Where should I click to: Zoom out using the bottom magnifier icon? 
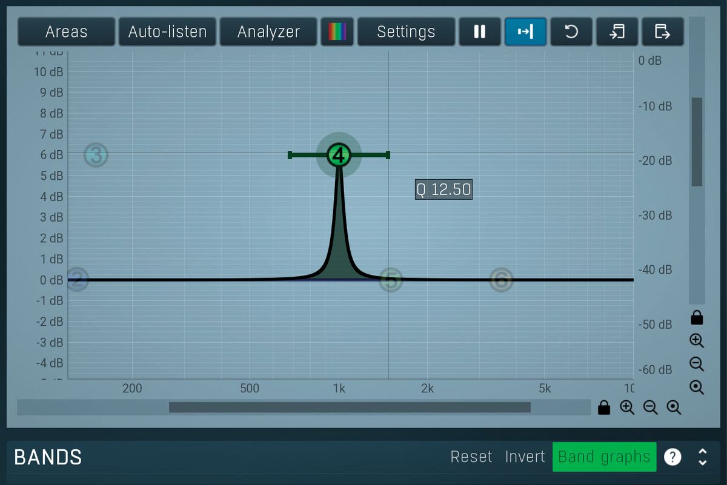[651, 407]
